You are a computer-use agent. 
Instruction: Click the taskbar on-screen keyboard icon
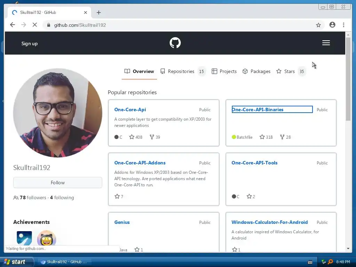[x=310, y=262]
